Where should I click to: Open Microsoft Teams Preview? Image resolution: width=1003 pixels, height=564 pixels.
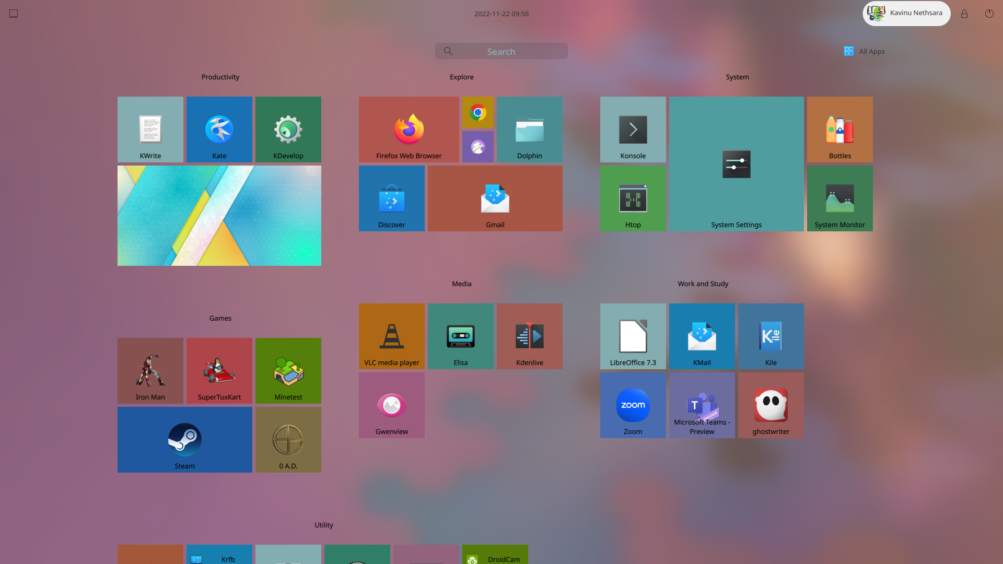tap(702, 405)
